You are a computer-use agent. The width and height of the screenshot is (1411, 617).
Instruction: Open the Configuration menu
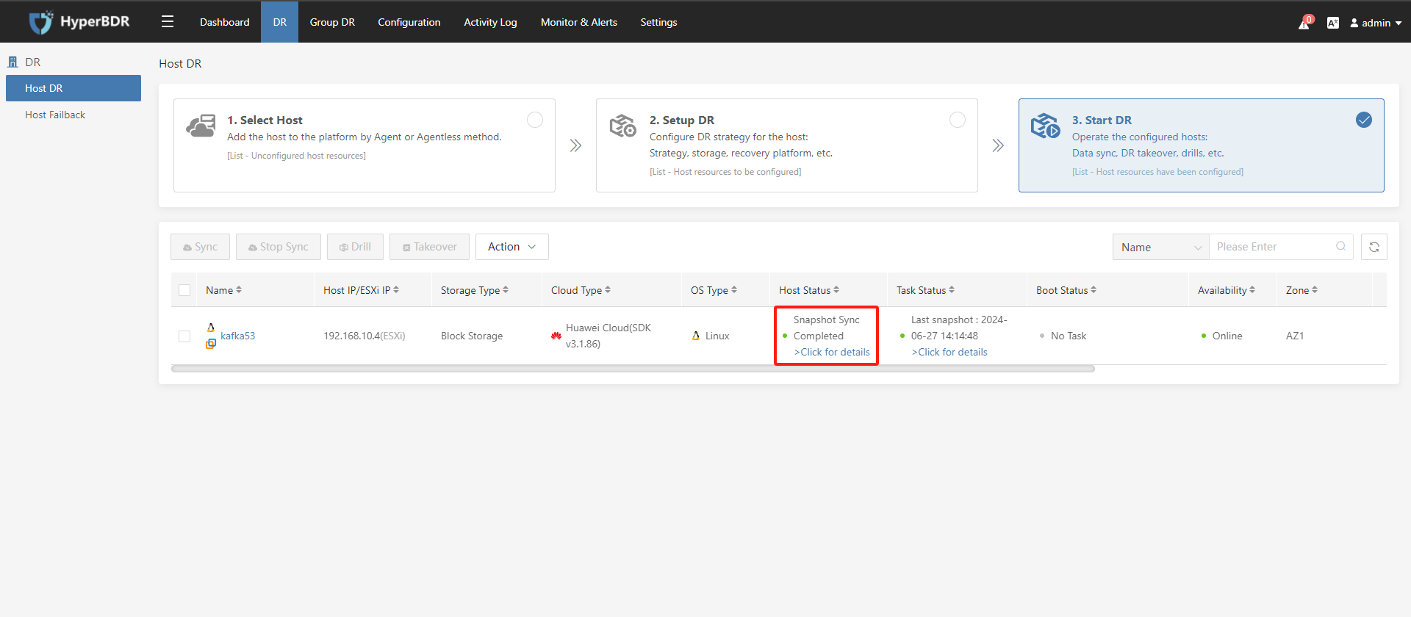(409, 22)
